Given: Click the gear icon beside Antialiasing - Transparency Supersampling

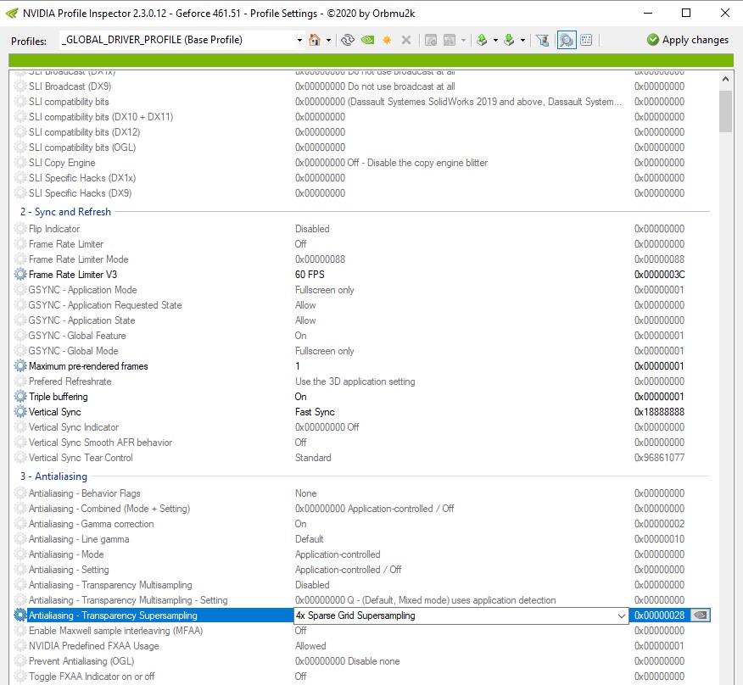Looking at the screenshot, I should [x=20, y=615].
